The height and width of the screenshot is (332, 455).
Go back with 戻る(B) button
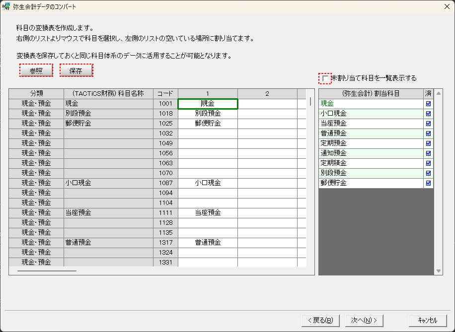320,321
